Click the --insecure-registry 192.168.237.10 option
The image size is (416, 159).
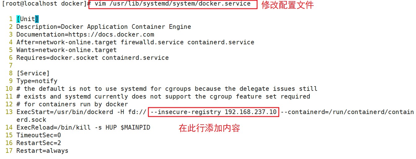pos(214,112)
